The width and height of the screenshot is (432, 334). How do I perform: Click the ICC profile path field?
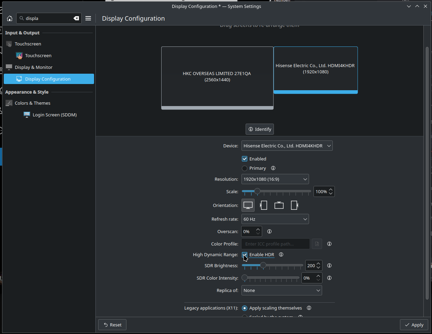tap(276, 244)
